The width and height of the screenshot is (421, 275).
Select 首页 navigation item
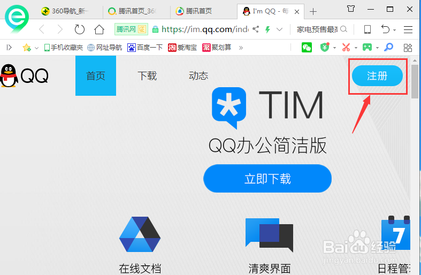(96, 76)
